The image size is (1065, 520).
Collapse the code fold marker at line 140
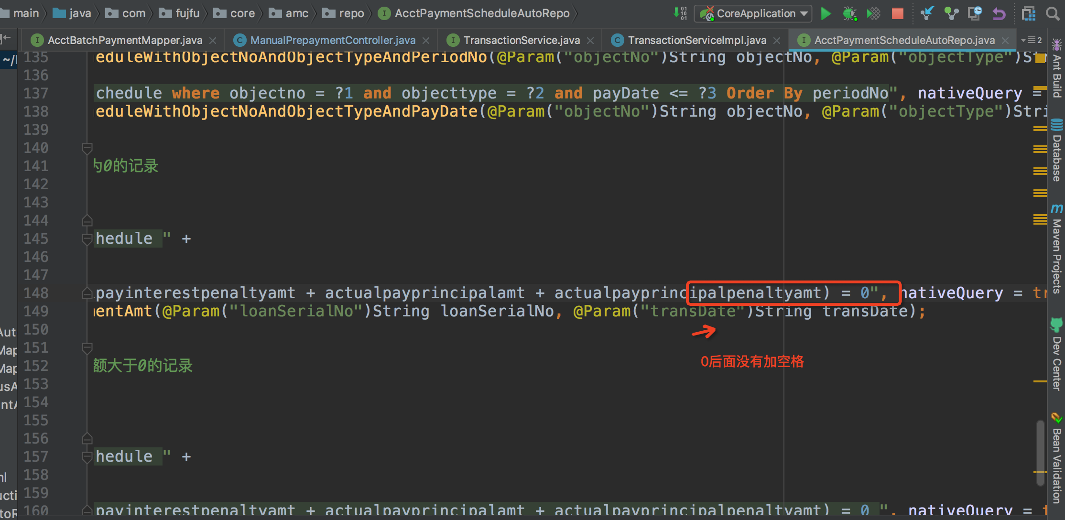87,148
